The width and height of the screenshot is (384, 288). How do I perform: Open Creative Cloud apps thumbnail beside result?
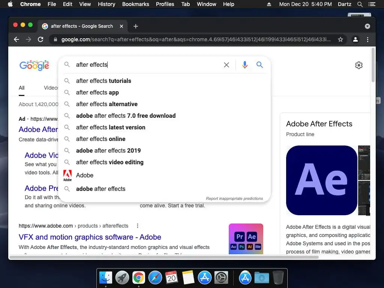click(246, 239)
